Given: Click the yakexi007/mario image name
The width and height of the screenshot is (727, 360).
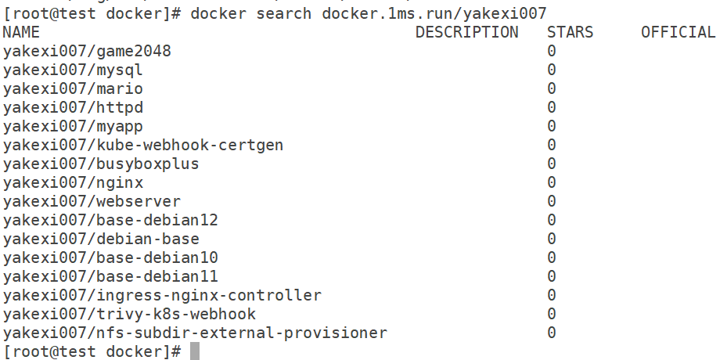Looking at the screenshot, I should [x=73, y=88].
